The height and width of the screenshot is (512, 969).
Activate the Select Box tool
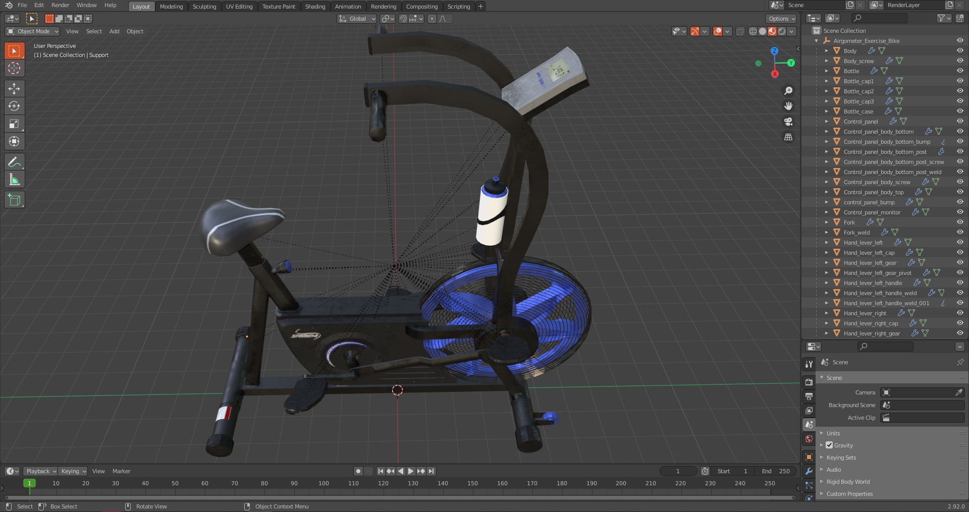click(14, 50)
